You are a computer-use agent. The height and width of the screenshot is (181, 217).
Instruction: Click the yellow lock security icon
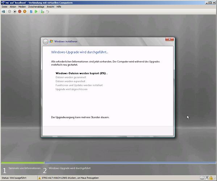tap(211, 178)
